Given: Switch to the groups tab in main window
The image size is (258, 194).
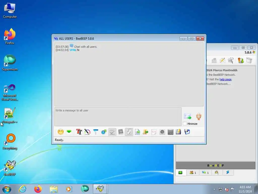Looking at the screenshot, I should [216, 173].
